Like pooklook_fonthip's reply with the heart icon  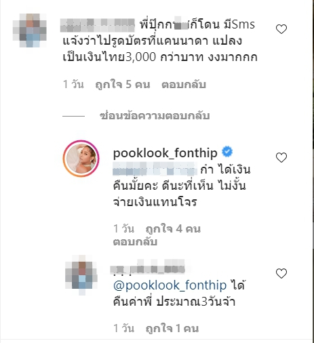pyautogui.click(x=281, y=157)
